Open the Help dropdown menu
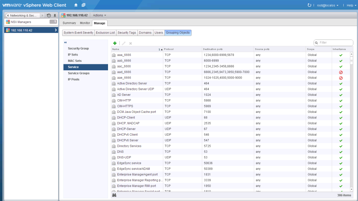 351,5
